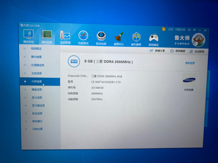This screenshot has height=163, width=218.
Task: Open 游戏精选 gamepad icon
Action: (154, 39)
